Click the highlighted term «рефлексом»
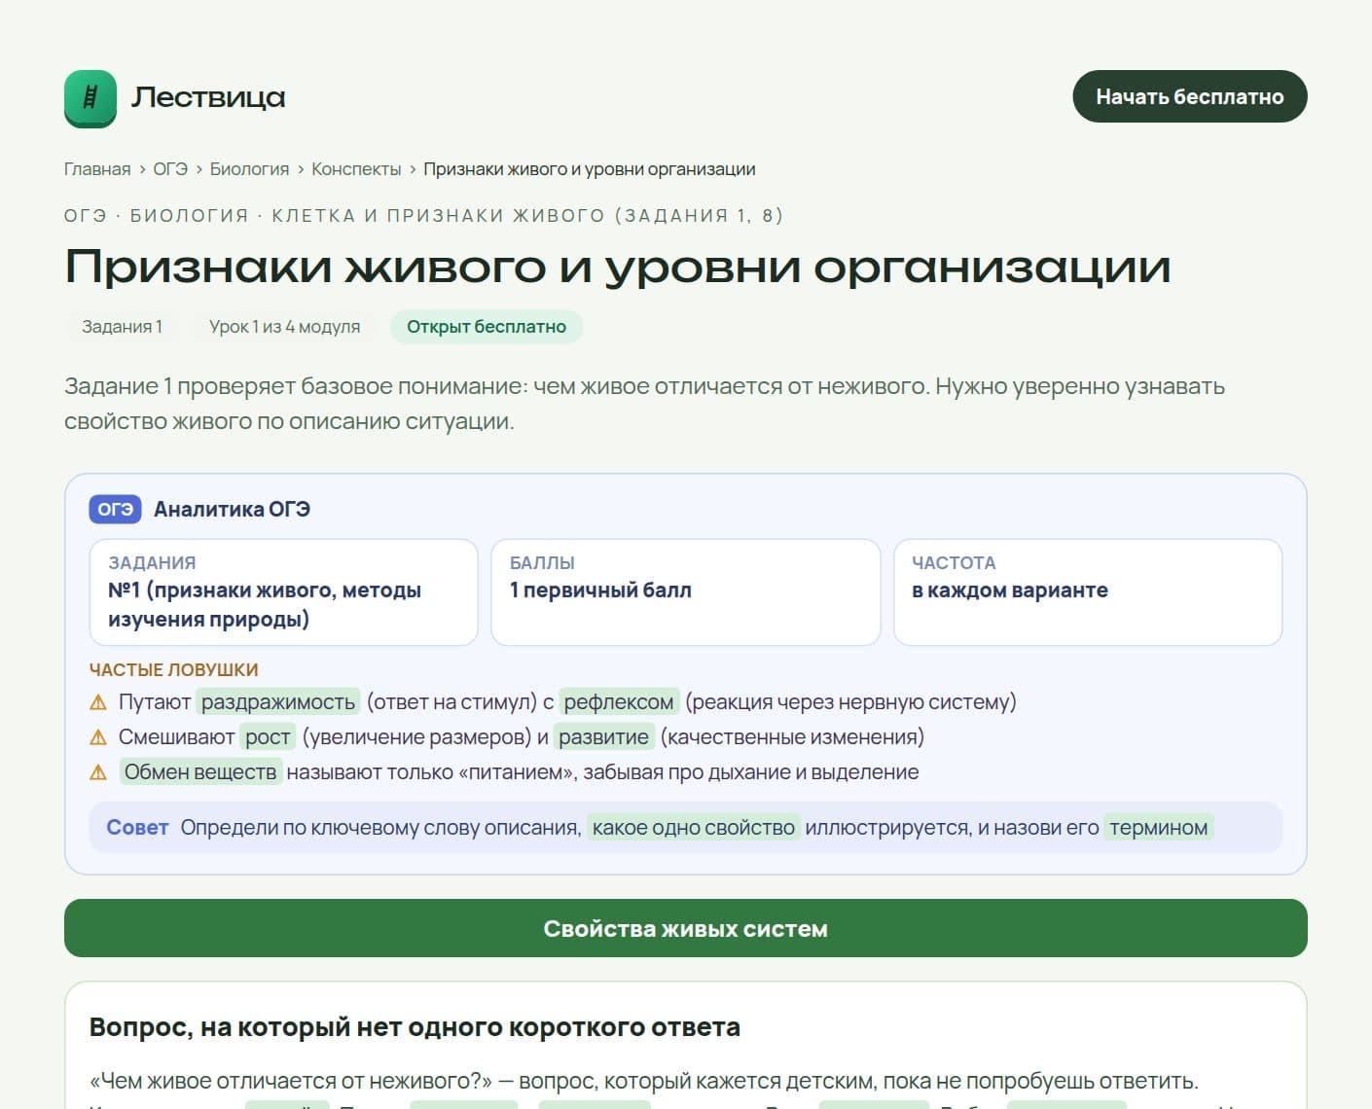Screen dimensions: 1372x1109 [x=619, y=702]
